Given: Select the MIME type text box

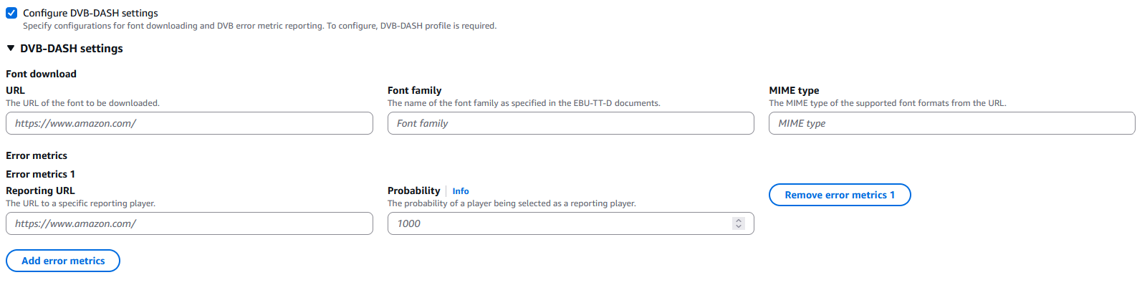Looking at the screenshot, I should pos(951,123).
